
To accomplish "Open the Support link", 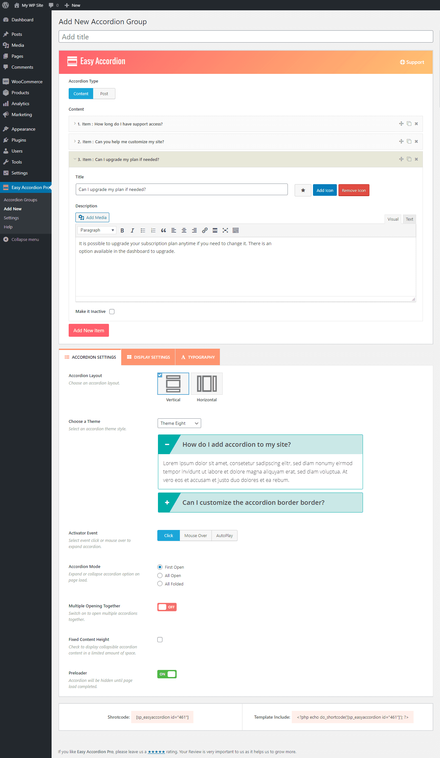I will click(412, 62).
